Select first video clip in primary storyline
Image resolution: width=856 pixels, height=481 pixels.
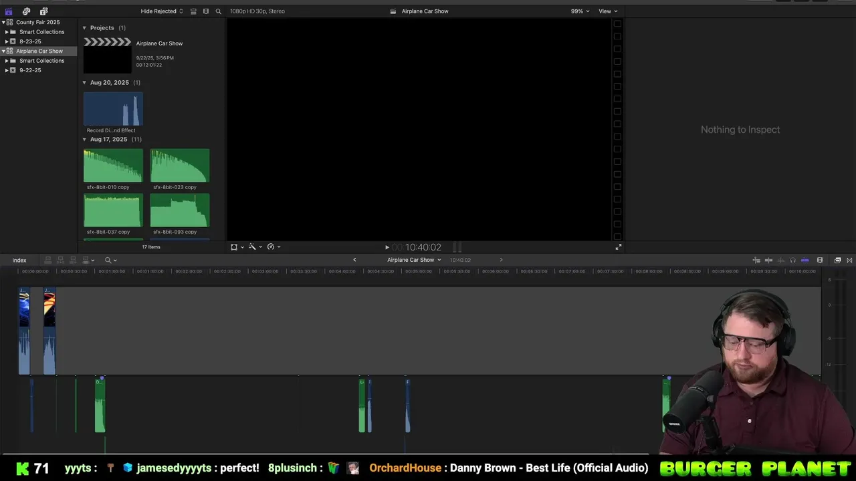(24, 331)
